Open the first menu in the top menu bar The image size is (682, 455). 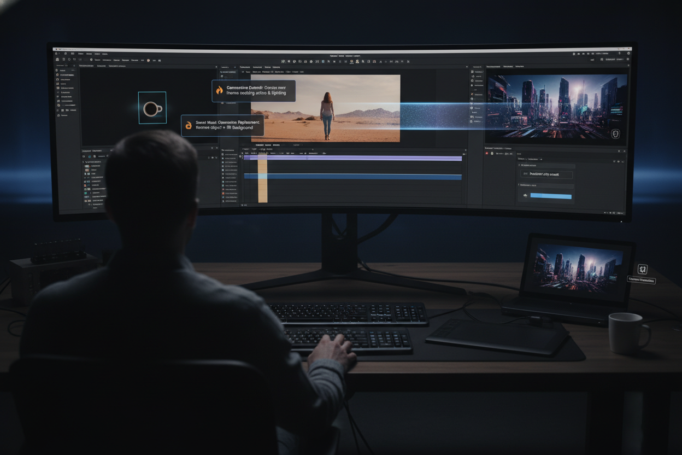click(x=80, y=54)
